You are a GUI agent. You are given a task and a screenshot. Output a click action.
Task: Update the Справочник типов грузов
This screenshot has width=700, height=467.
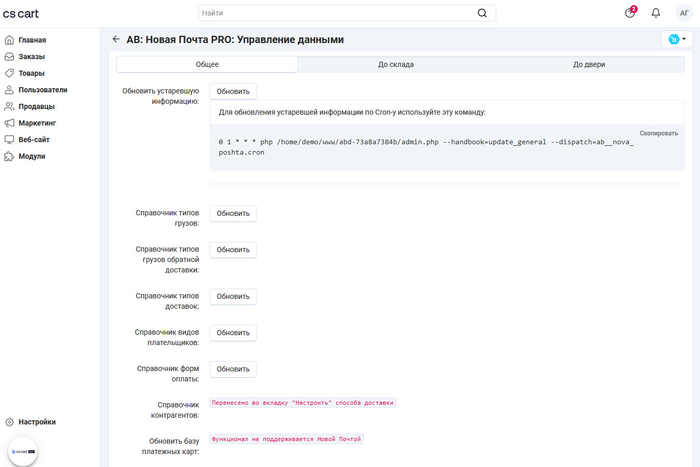[x=233, y=213]
